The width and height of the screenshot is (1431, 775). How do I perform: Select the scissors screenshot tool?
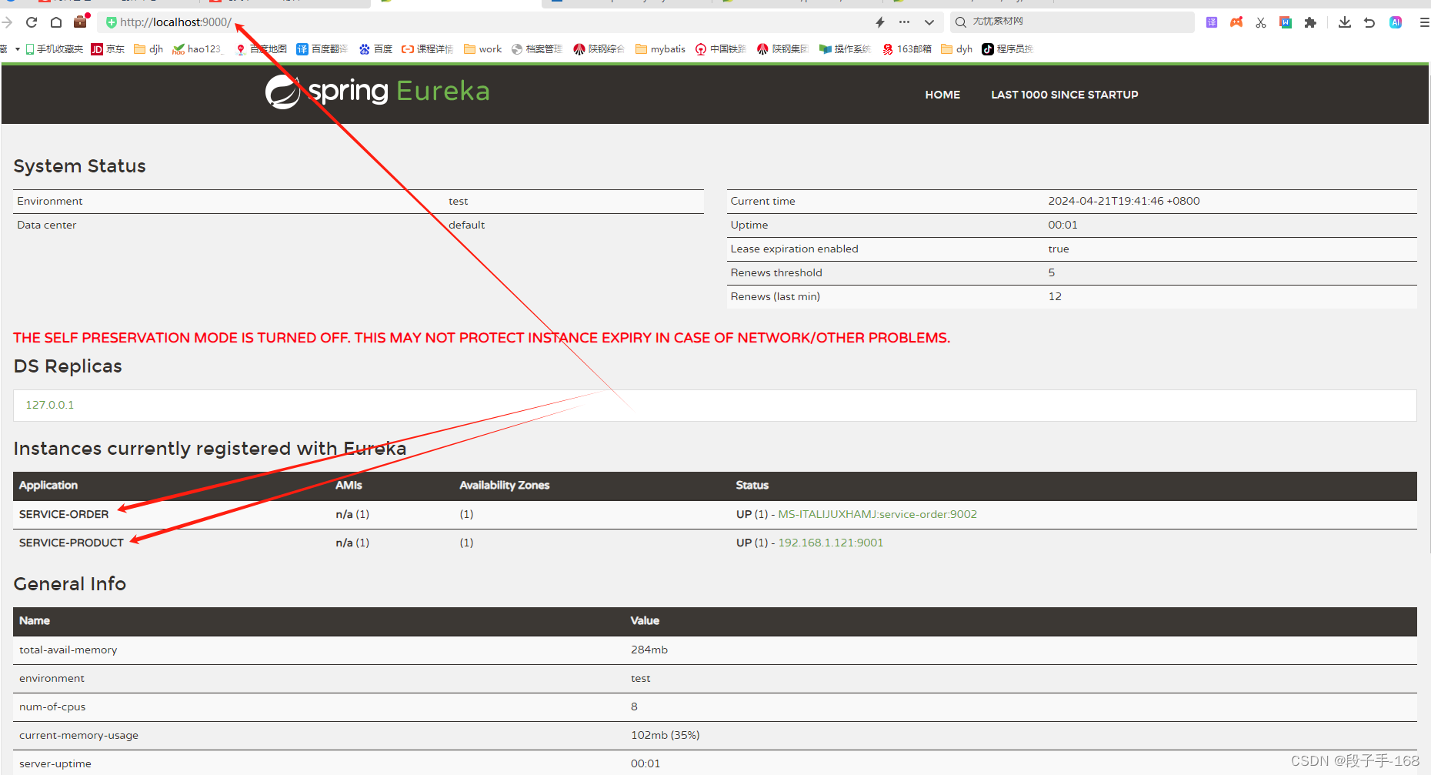pyautogui.click(x=1261, y=22)
